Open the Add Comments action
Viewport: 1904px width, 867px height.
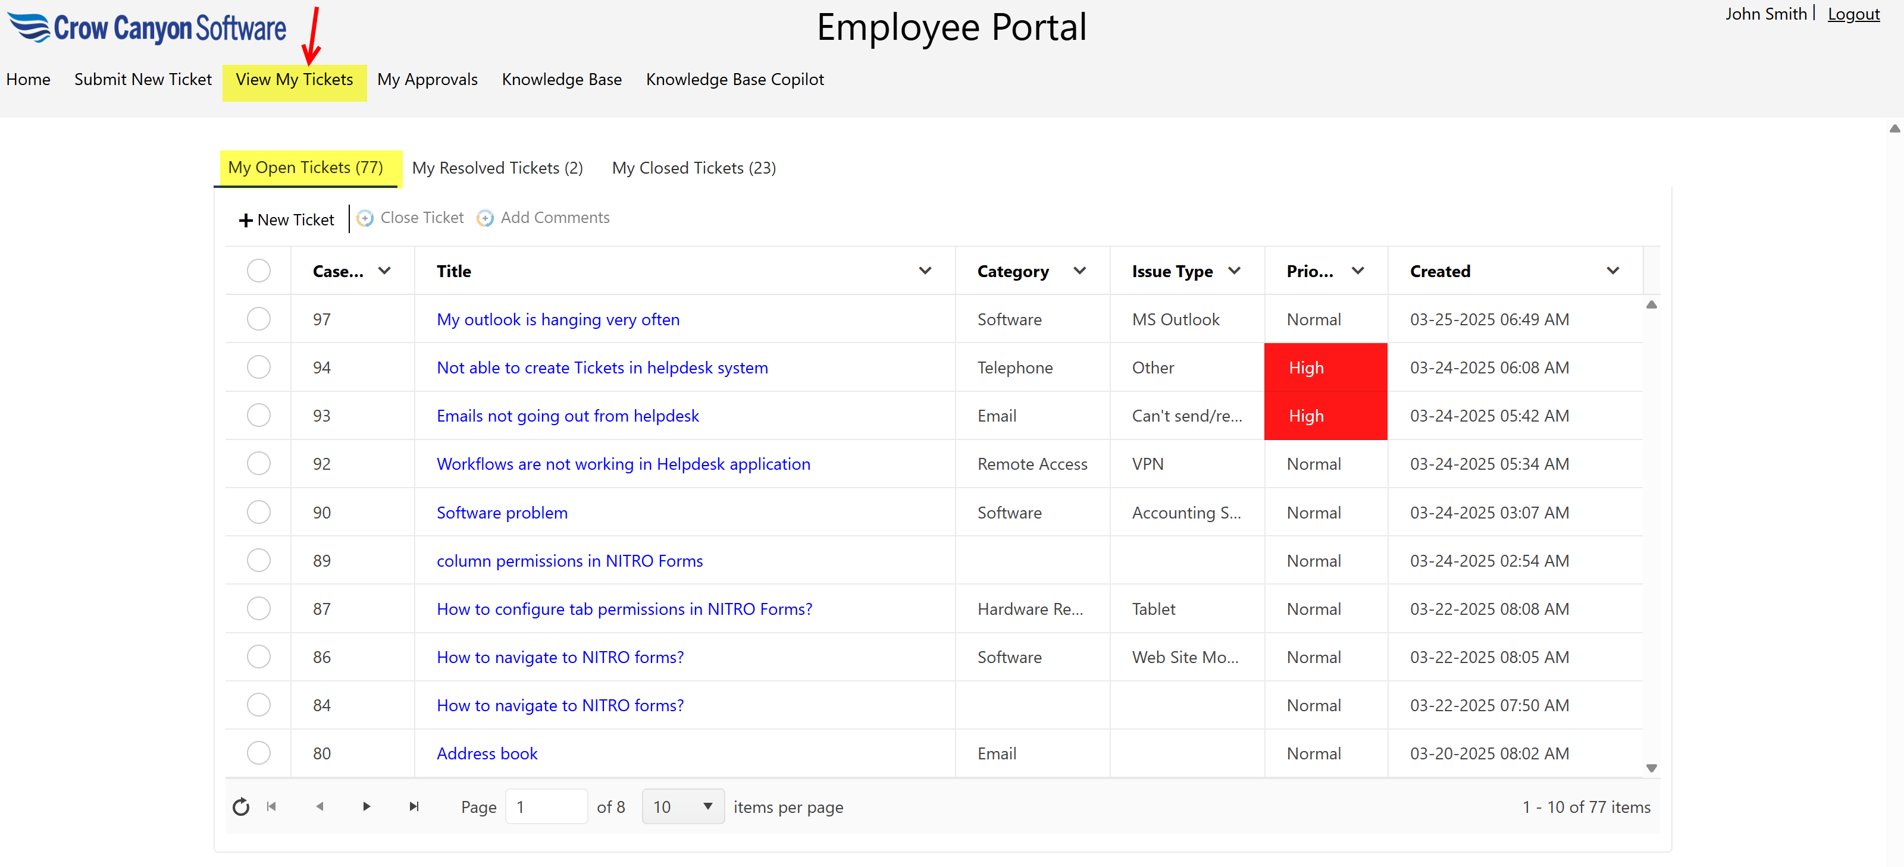pyautogui.click(x=543, y=217)
